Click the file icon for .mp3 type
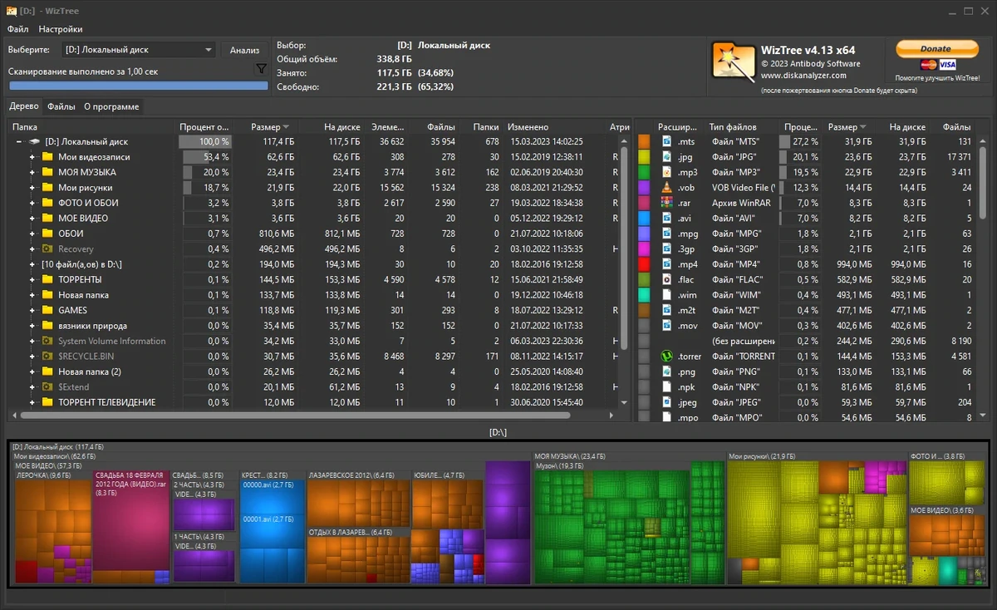 point(666,172)
